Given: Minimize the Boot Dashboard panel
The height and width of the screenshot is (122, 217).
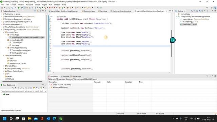Looking at the screenshot, I should 43,85.
